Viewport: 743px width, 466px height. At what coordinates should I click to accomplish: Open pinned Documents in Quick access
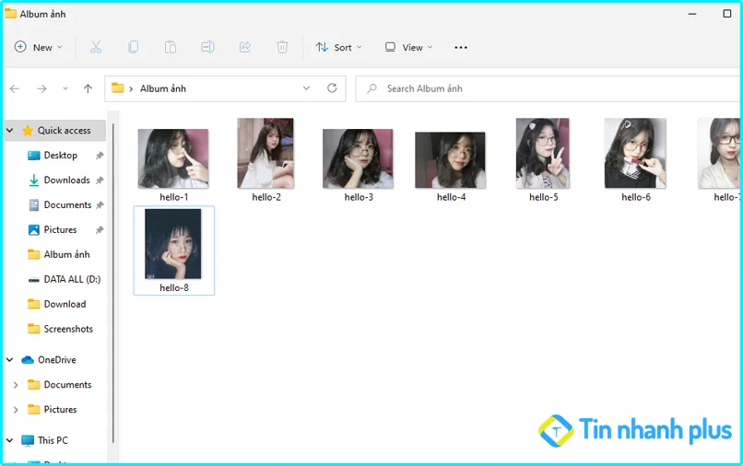tap(67, 205)
